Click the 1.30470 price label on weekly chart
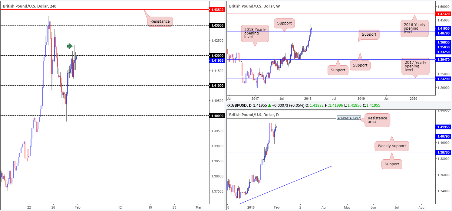Viewport: 452px width, 211px height. [443, 60]
